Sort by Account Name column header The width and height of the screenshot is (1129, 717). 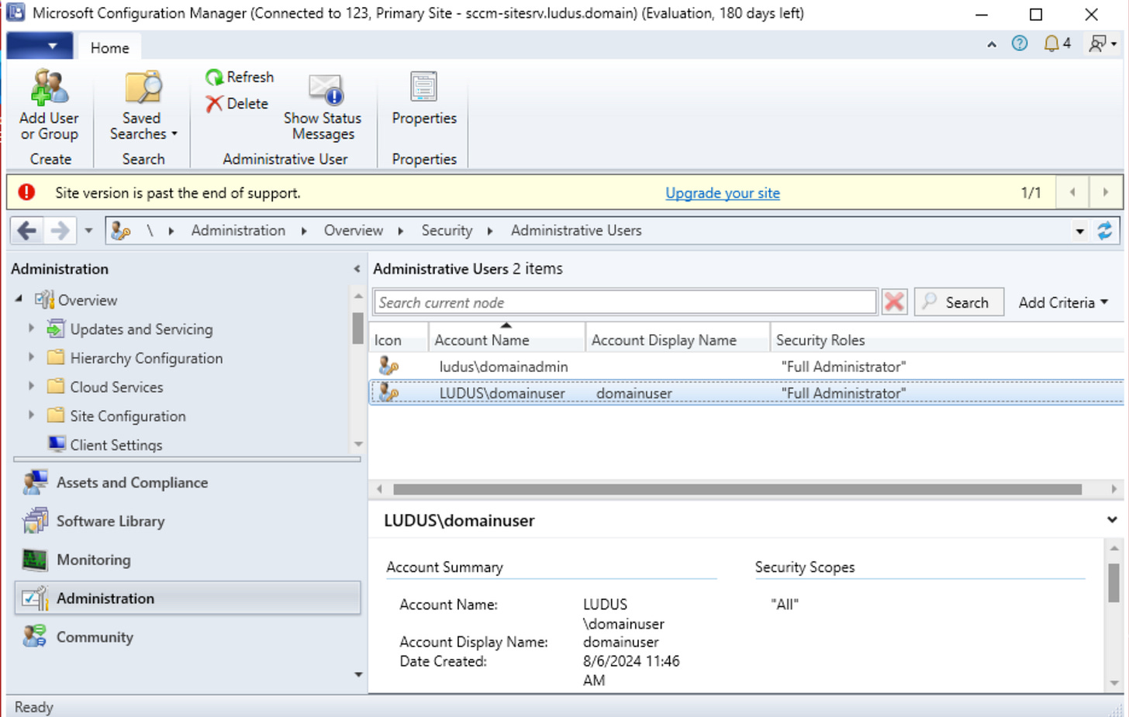(x=506, y=340)
